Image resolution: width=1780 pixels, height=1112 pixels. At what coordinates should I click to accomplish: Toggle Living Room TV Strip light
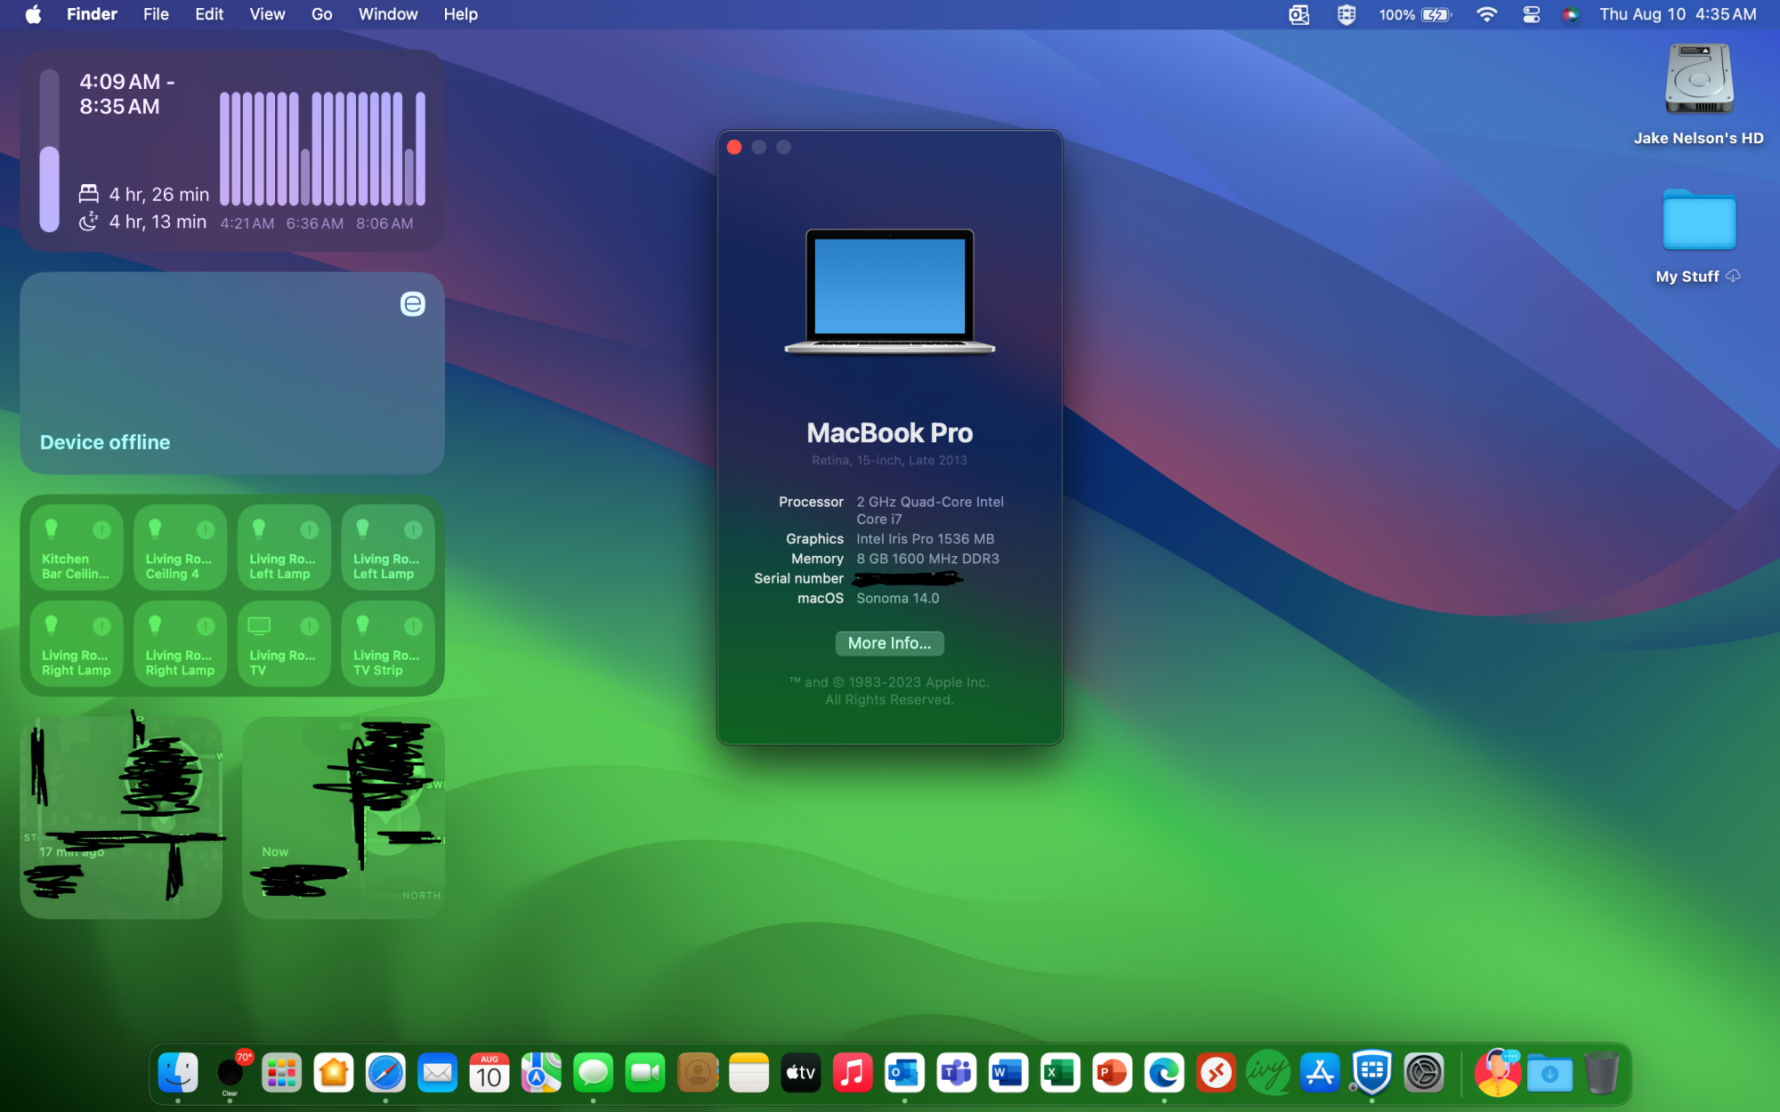388,644
